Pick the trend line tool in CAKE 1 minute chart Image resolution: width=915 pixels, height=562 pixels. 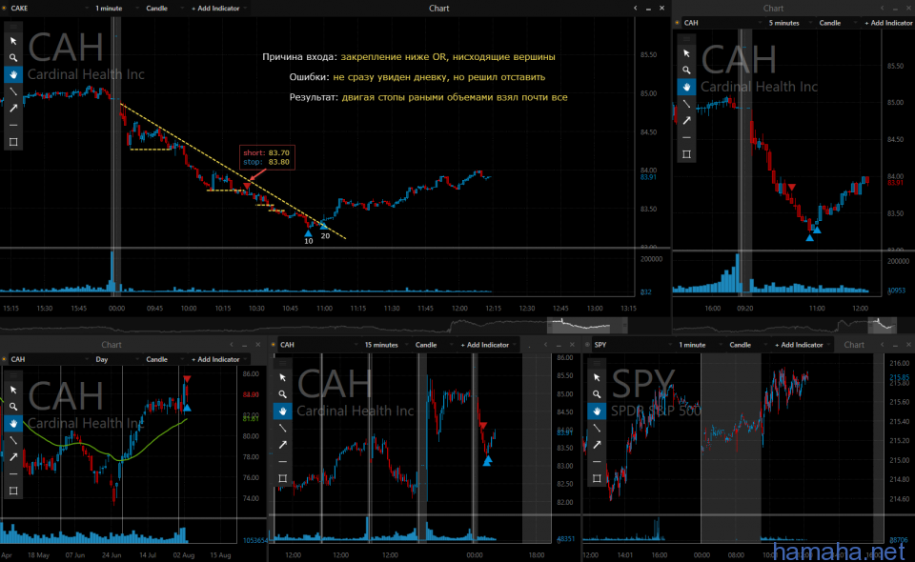[x=13, y=91]
